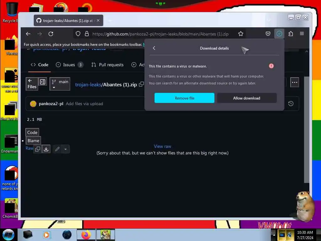
Task: Bookmark this page with the star
Action: point(240,34)
